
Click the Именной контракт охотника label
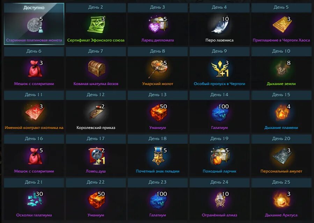point(34,128)
